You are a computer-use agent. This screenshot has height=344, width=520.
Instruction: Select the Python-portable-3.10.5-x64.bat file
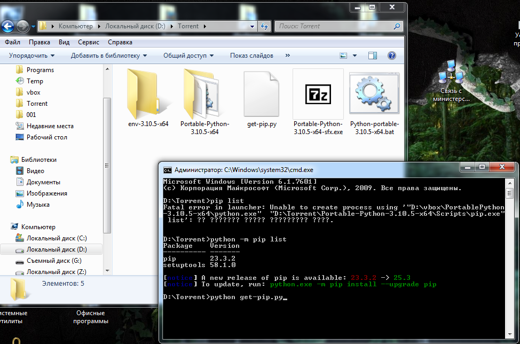click(374, 94)
